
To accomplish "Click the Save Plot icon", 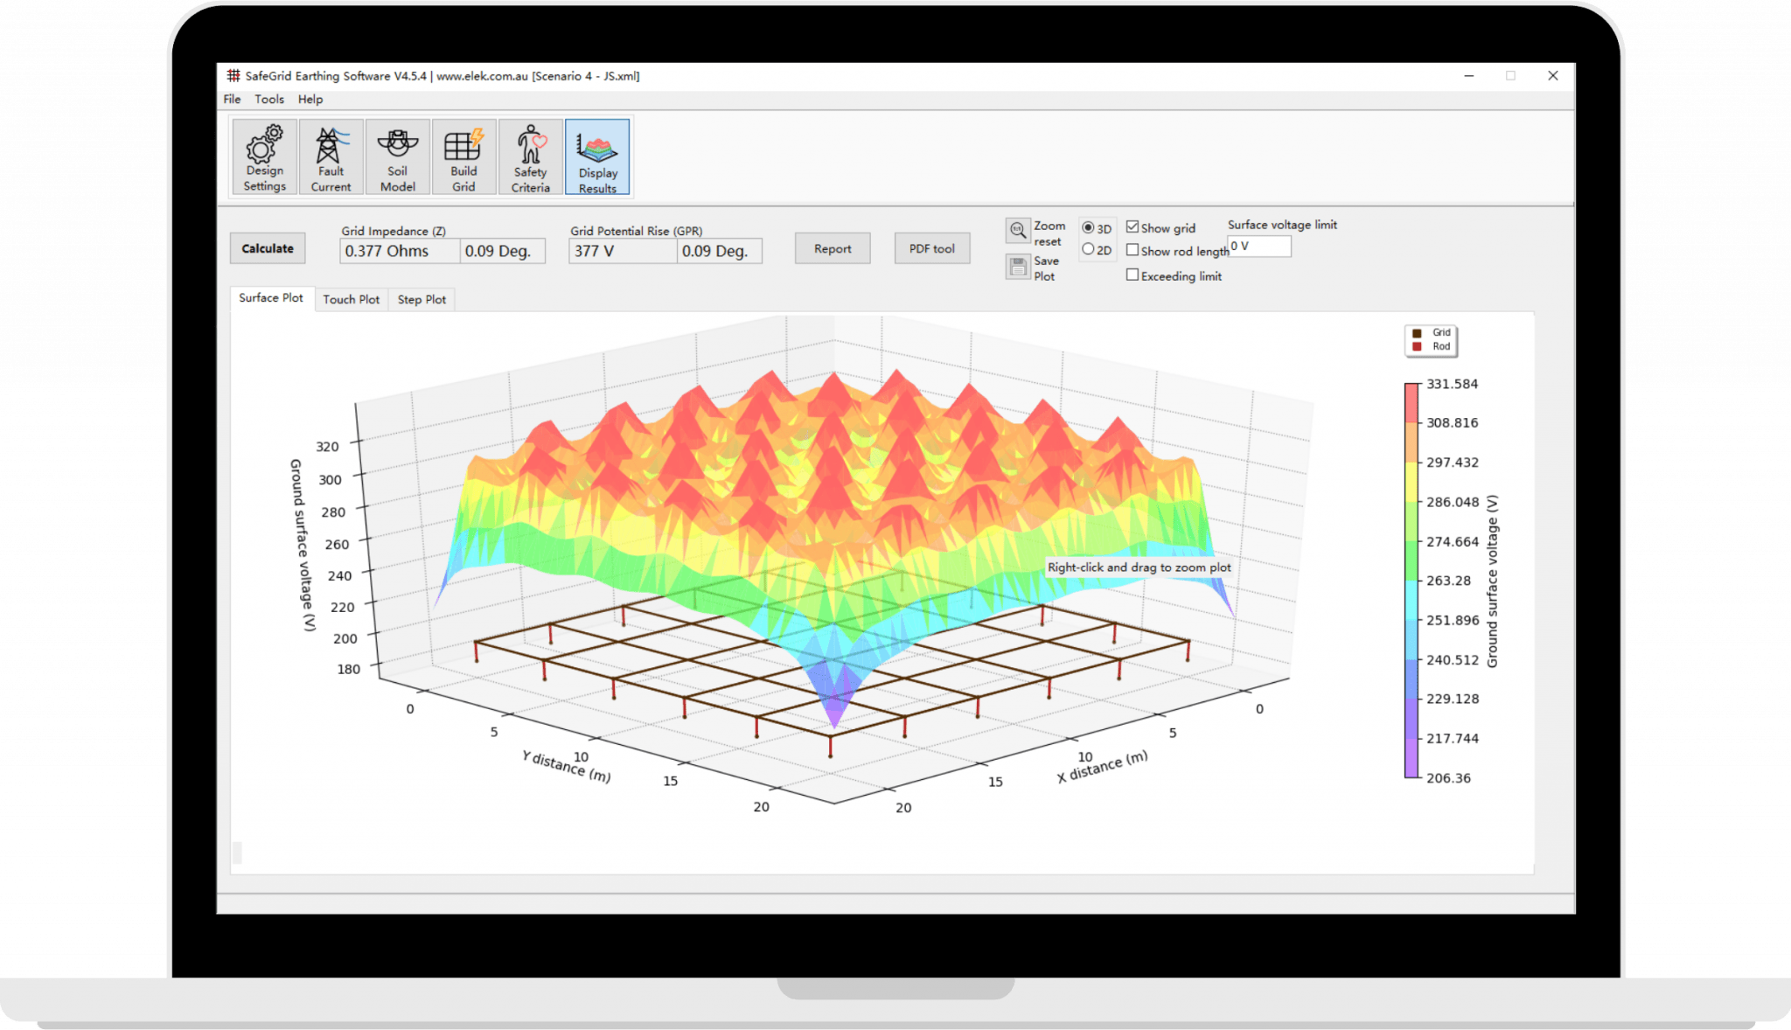I will click(x=1018, y=267).
